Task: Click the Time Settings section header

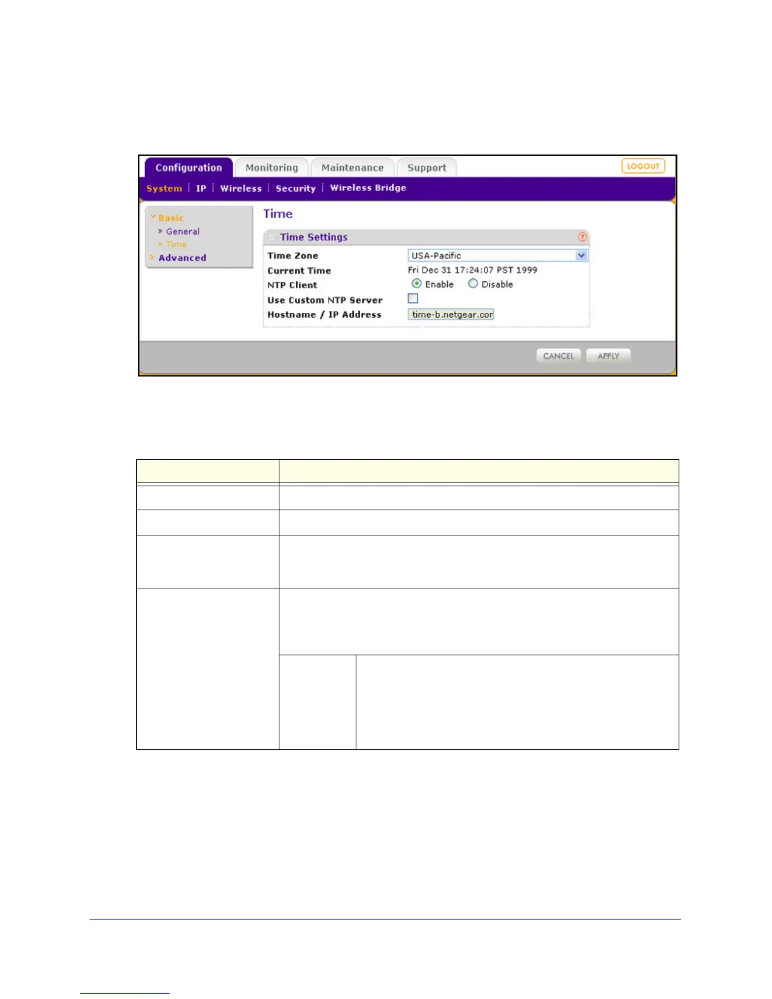Action: tap(426, 237)
